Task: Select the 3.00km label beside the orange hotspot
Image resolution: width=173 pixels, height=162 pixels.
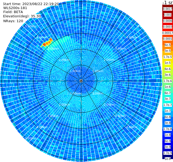Action: pyautogui.click(x=53, y=49)
